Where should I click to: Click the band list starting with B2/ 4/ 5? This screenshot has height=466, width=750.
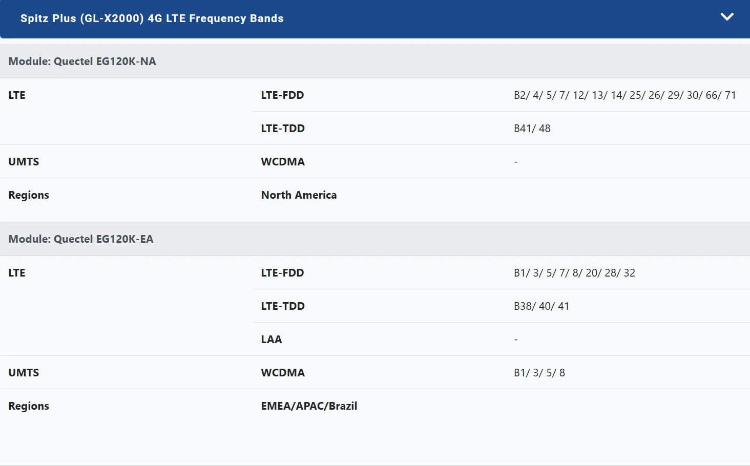624,95
